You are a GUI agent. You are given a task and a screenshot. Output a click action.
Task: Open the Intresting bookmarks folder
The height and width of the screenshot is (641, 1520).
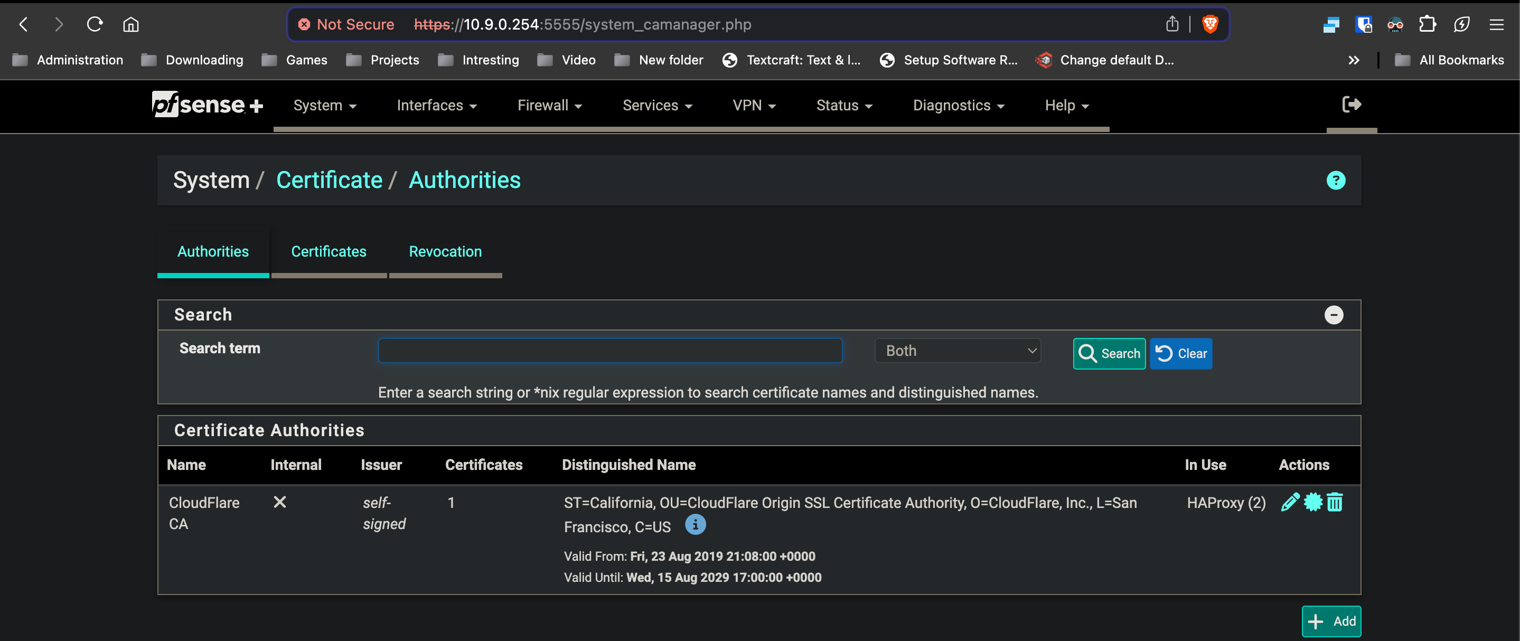(x=478, y=60)
